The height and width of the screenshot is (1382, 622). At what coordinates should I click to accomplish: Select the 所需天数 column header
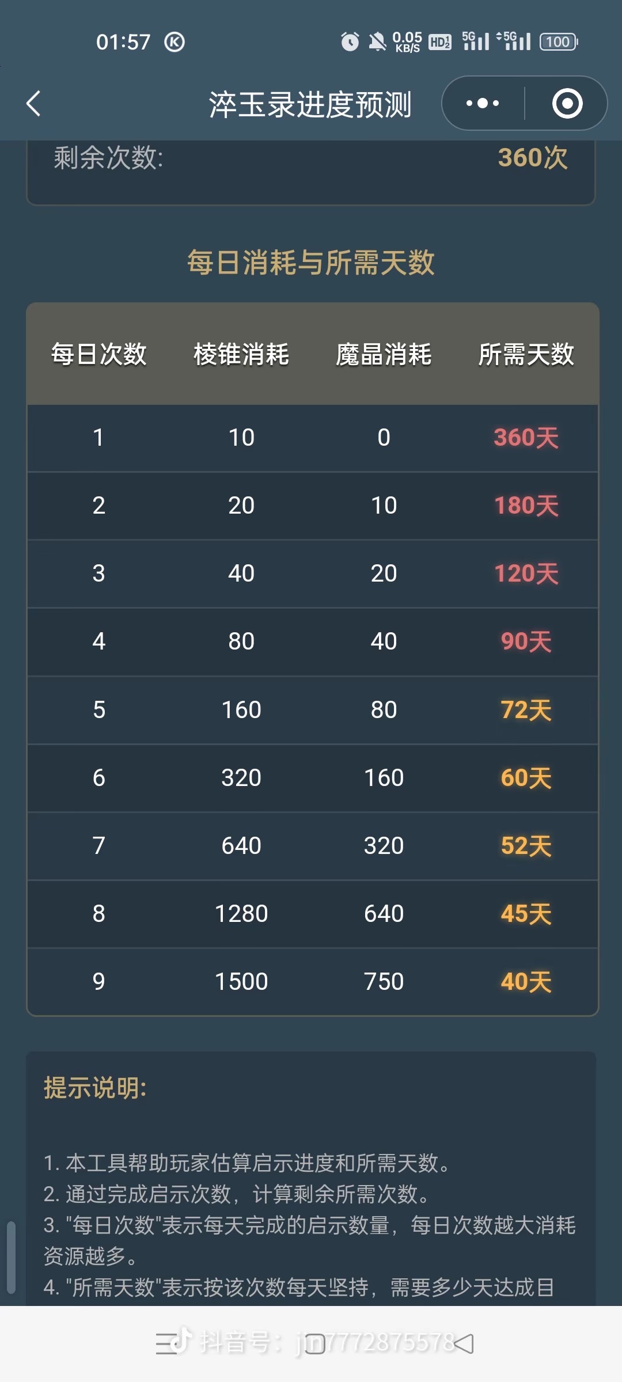(526, 354)
